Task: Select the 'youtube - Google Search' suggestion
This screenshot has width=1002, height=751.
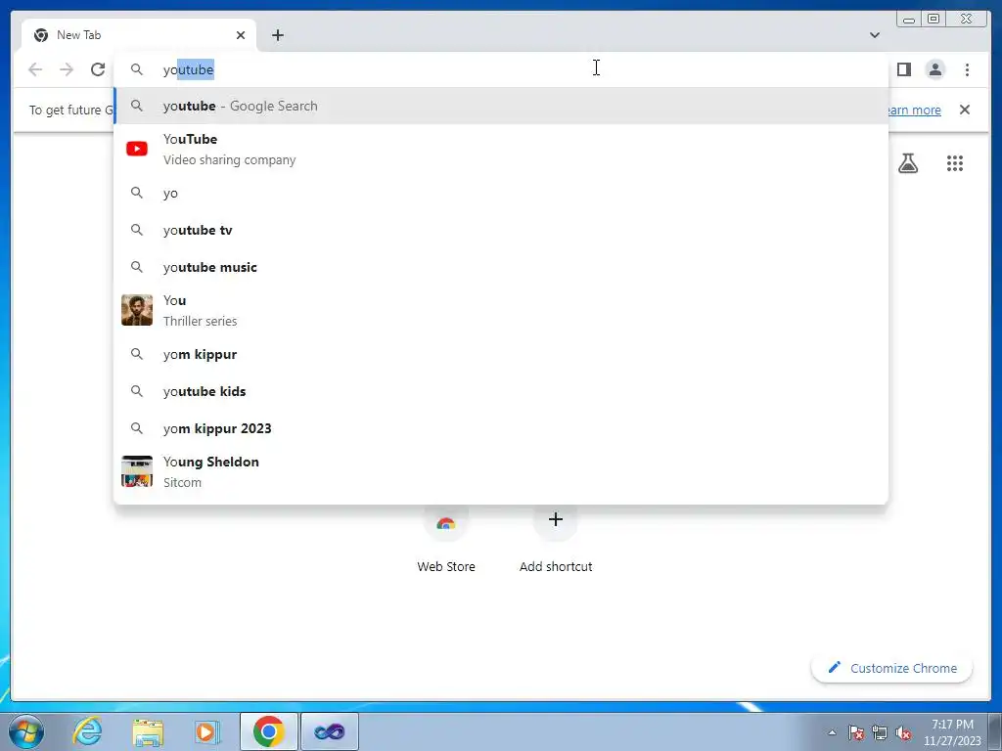Action: click(x=501, y=106)
